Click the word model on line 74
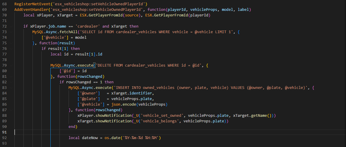The image size is (346, 147). coord(81,37)
